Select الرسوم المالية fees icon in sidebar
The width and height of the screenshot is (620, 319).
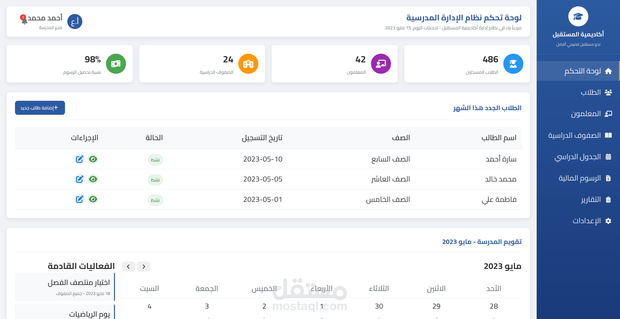click(x=609, y=178)
